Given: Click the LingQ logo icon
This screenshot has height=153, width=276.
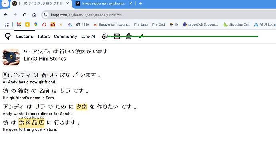Looking at the screenshot, I should (x=8, y=37).
